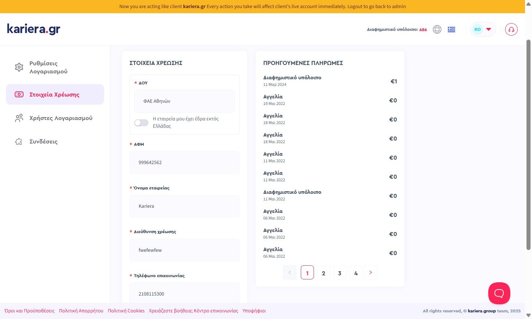Toggle the company based outside Greece switch
532x319 pixels.
click(x=141, y=123)
